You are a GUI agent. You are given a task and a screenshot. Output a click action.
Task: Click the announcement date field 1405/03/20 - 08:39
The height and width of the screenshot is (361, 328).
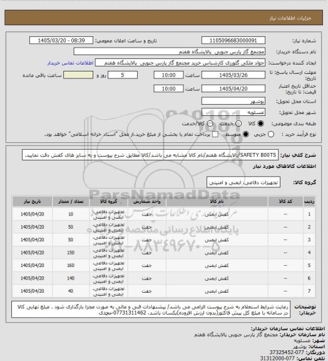click(61, 41)
